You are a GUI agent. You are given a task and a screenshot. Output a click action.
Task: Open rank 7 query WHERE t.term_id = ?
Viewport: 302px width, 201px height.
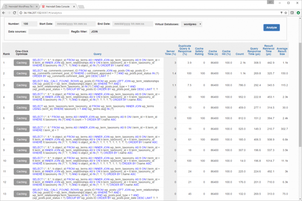(95, 129)
